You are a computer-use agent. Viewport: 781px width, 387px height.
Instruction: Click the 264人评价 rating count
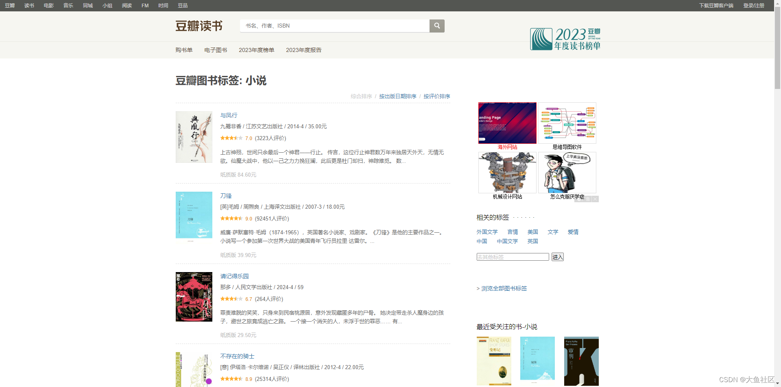point(269,299)
